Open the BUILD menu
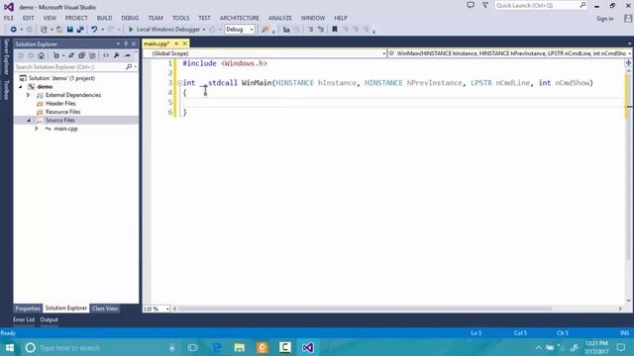Image resolution: width=634 pixels, height=356 pixels. coord(104,18)
